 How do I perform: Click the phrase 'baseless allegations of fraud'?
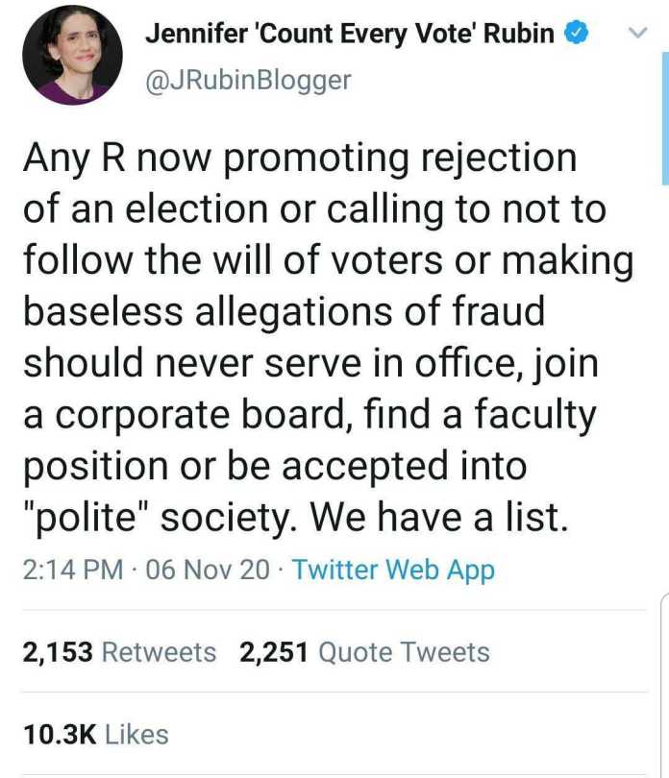tap(284, 312)
